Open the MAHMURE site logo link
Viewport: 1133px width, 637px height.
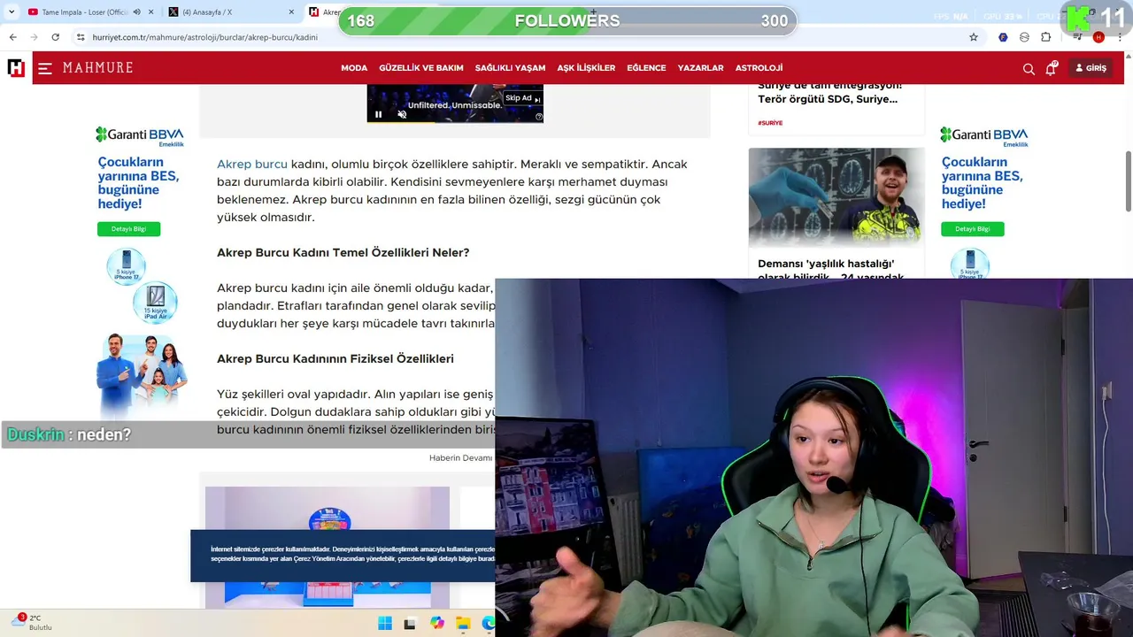pos(98,68)
